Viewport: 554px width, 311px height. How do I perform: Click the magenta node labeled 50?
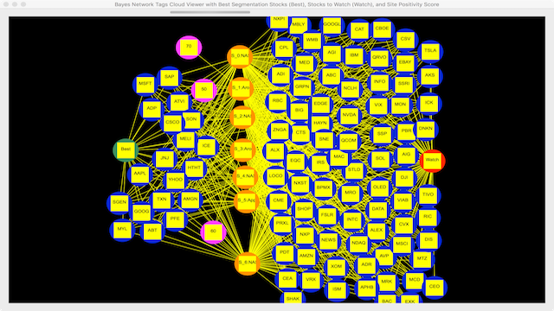tap(204, 90)
